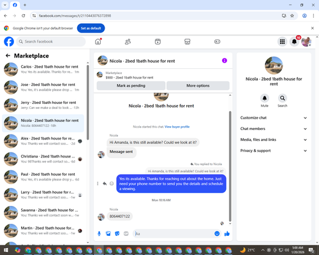Click the Chrome address bar URL
This screenshot has width=319, height=255.
[x=75, y=16]
